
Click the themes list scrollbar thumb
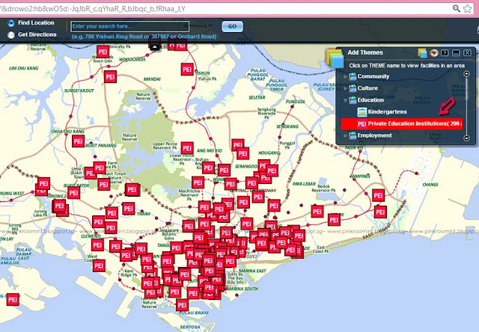tap(466, 88)
